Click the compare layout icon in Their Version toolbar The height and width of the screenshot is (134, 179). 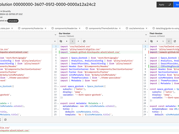[x=151, y=41]
